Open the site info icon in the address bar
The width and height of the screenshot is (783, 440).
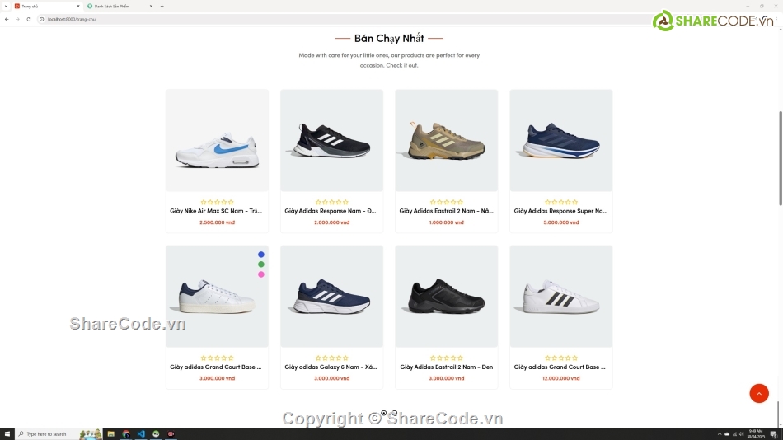pos(42,19)
